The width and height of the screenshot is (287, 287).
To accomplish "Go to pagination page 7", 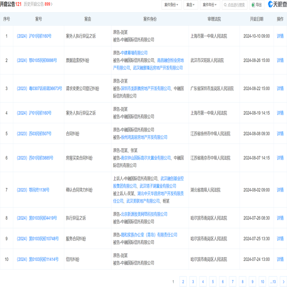I will point(233,282).
